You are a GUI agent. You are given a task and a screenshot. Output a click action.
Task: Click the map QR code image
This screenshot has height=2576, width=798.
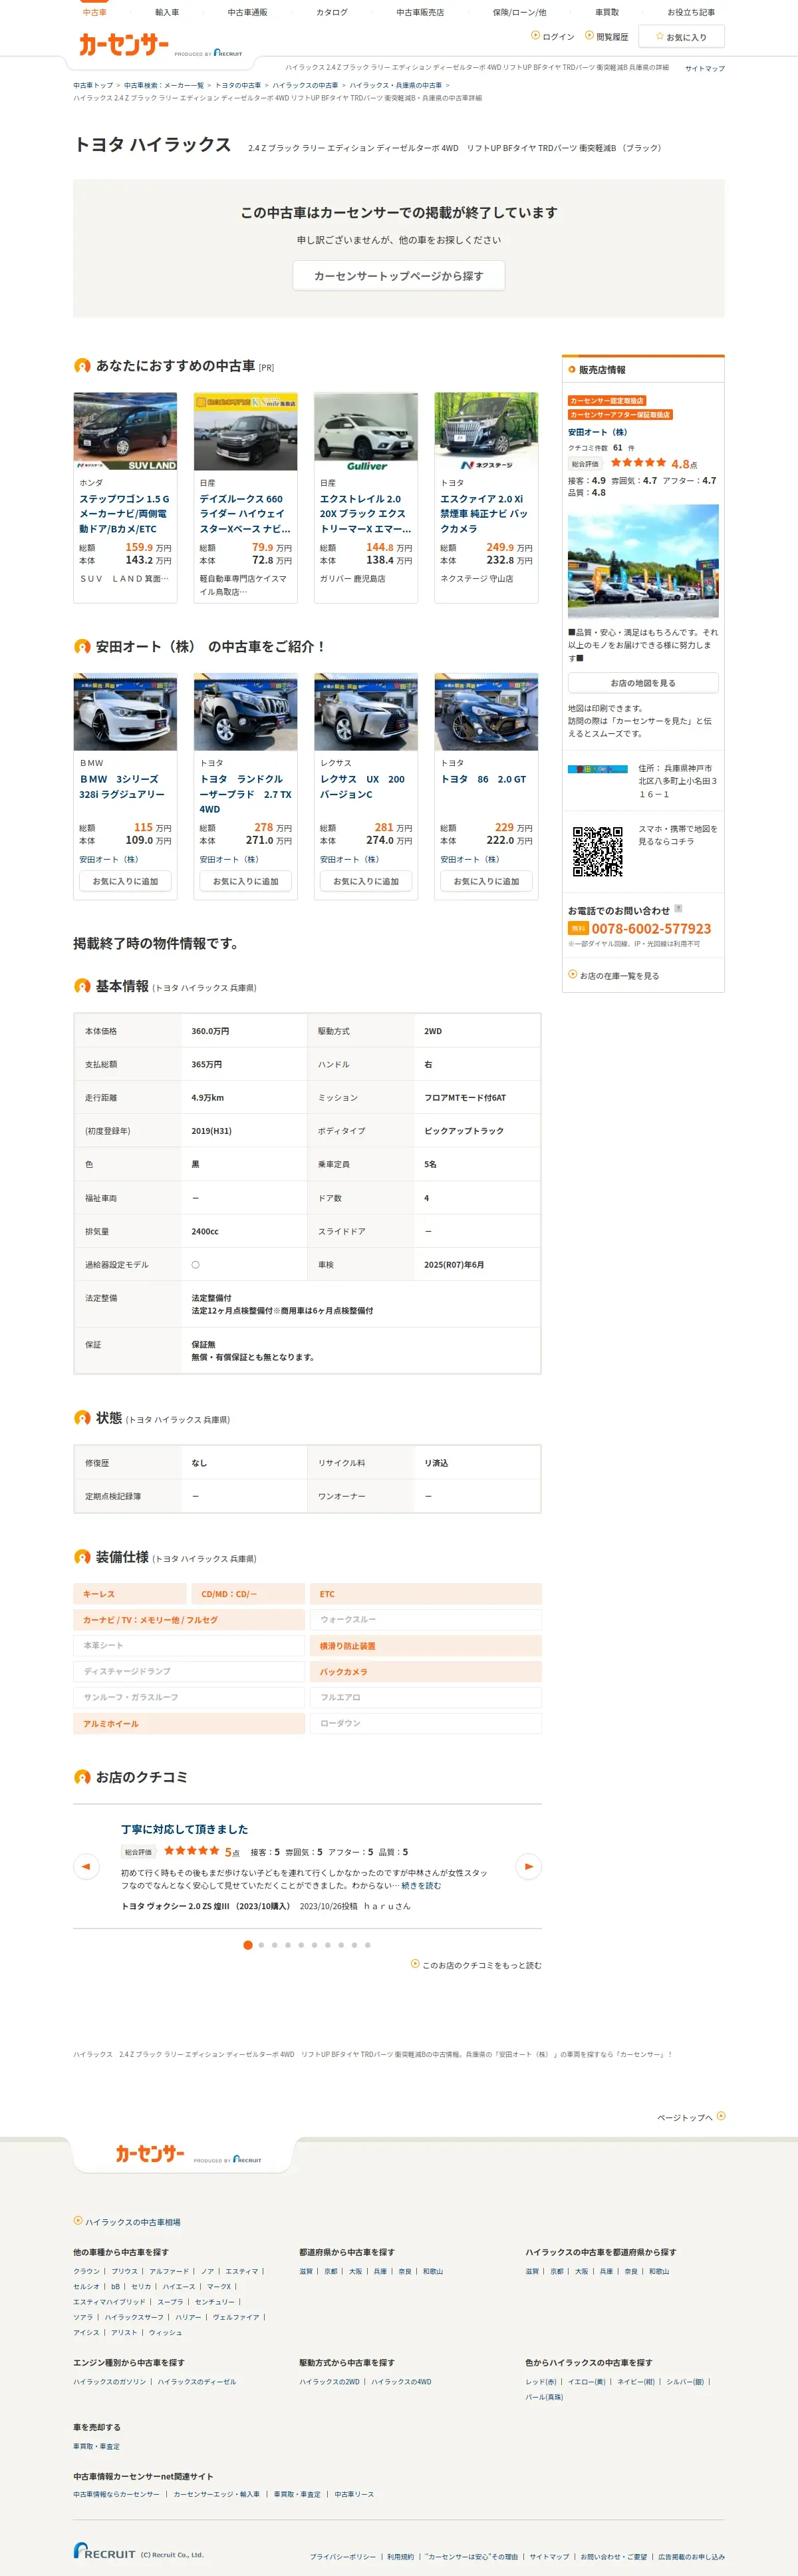[x=598, y=852]
